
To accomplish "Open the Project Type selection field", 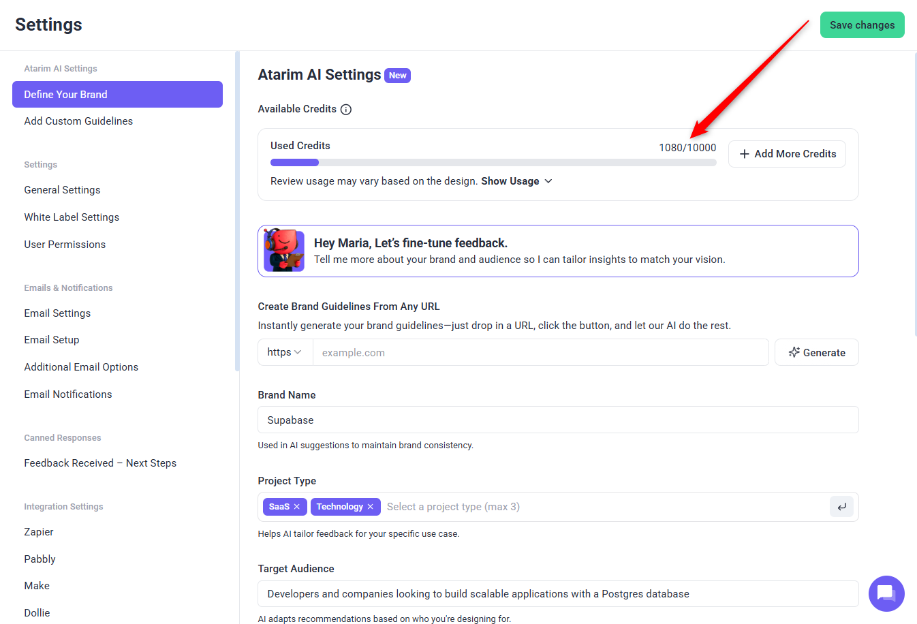I will point(600,507).
